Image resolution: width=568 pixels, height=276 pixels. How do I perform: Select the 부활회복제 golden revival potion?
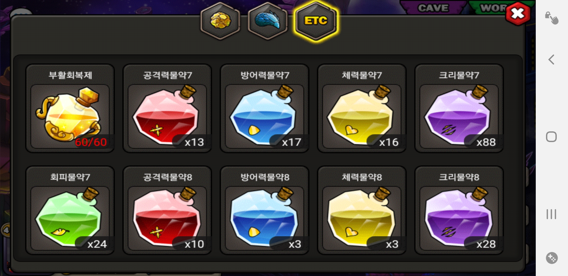[70, 108]
